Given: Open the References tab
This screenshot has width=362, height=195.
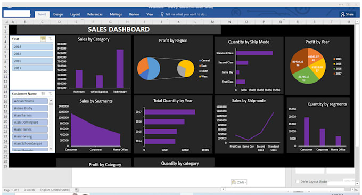Looking at the screenshot, I should click(x=95, y=14).
